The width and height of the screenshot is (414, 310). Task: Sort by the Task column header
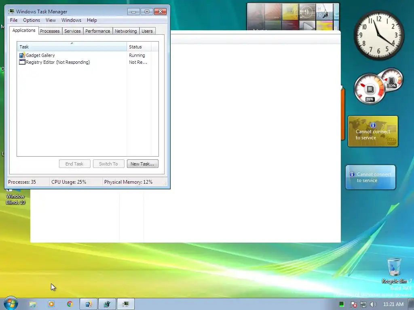[72, 47]
